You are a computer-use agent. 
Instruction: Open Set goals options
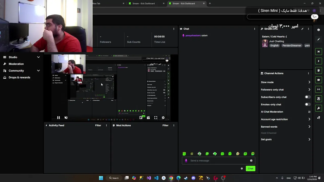286,139
